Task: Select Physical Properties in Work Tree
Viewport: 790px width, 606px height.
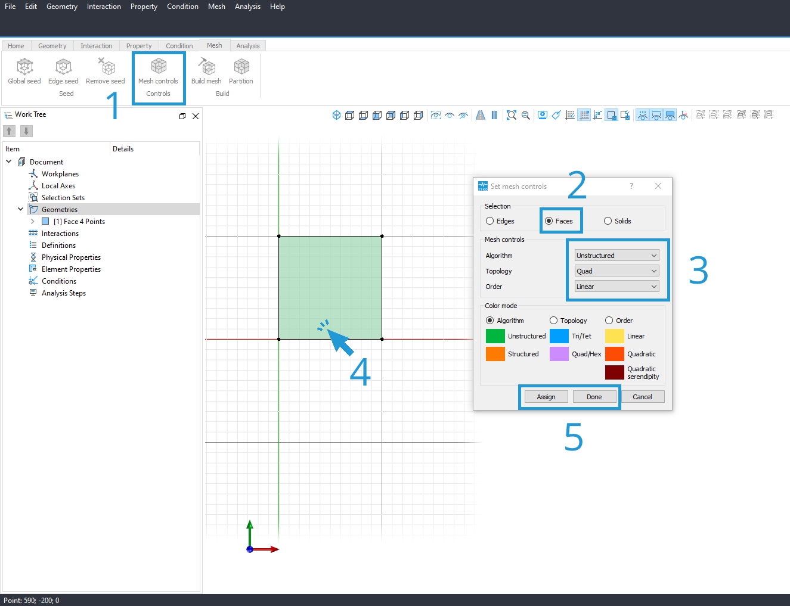Action: point(71,257)
